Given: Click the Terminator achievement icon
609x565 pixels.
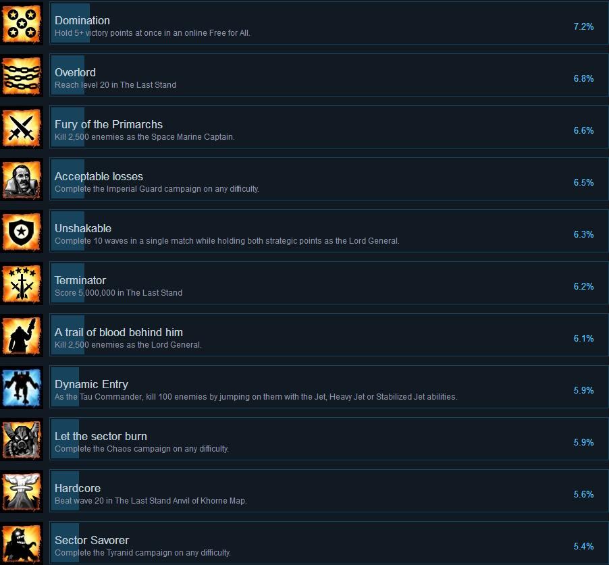Looking at the screenshot, I should (x=22, y=284).
